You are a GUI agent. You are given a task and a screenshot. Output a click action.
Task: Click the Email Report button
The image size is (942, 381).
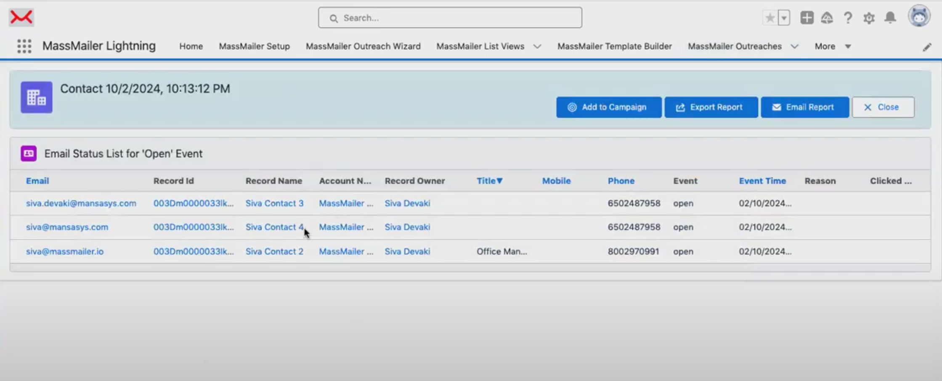tap(805, 107)
